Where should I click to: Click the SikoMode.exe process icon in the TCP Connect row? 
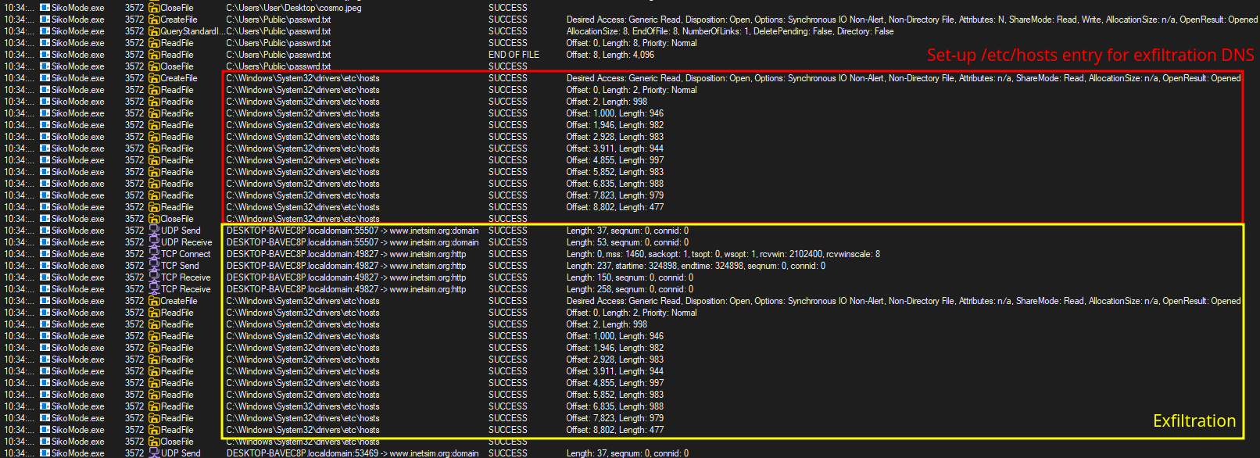45,254
